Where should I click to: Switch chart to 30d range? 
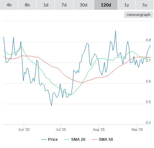coord(83,5)
